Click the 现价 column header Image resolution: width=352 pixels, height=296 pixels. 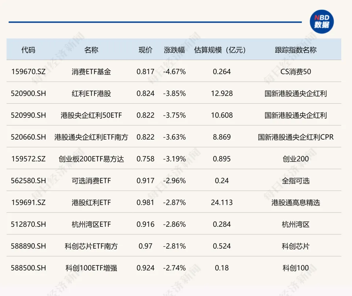coord(145,50)
